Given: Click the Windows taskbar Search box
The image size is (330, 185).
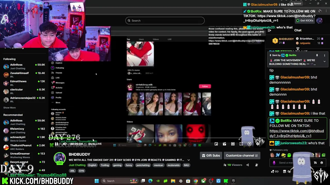Looking at the screenshot, I should 120,181.
